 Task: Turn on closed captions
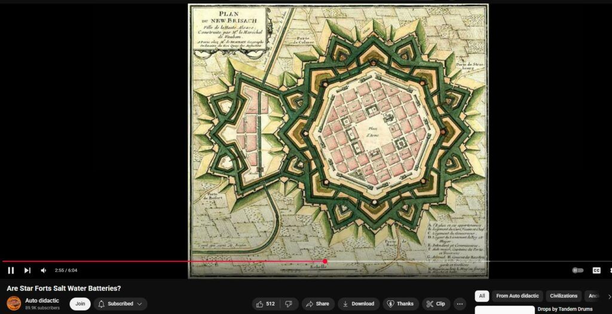[x=596, y=270]
